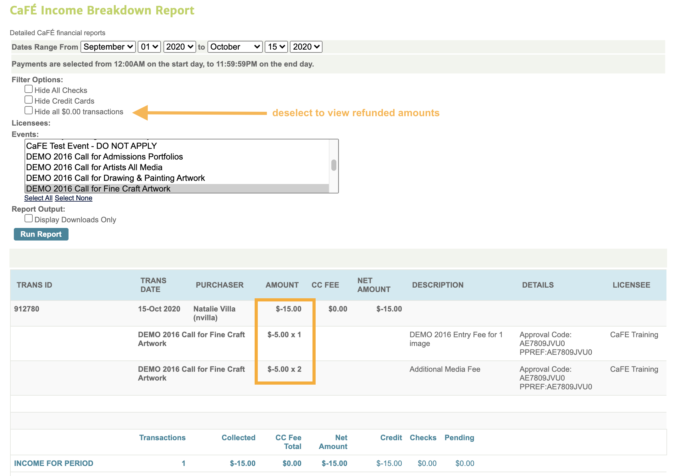Click the $-5.00 x 1 amount
674x476 pixels.
[284, 335]
